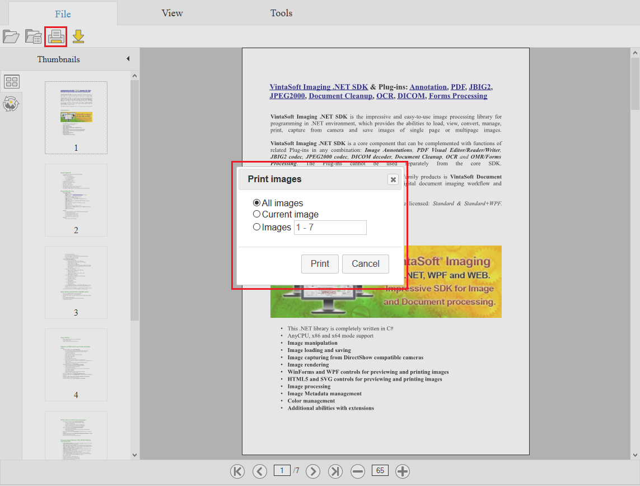Open the image processing sidebar icon

[11, 104]
